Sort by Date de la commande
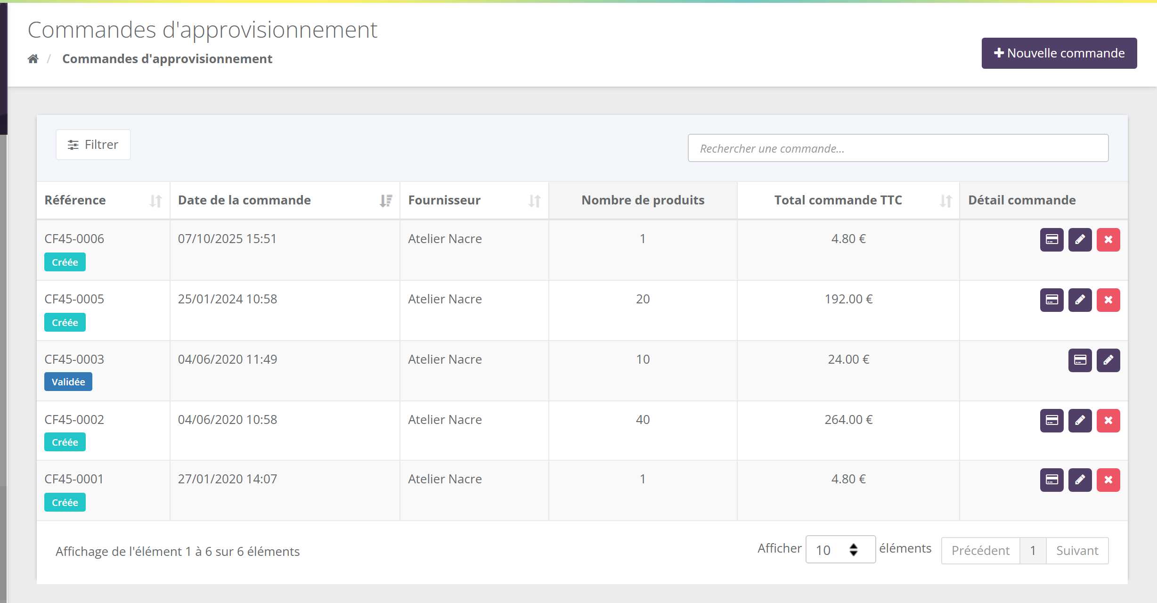Screen dimensions: 1157x603 click(285, 200)
